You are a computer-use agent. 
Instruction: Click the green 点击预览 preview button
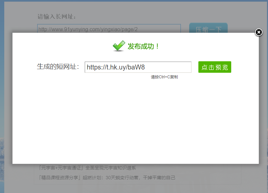215,67
